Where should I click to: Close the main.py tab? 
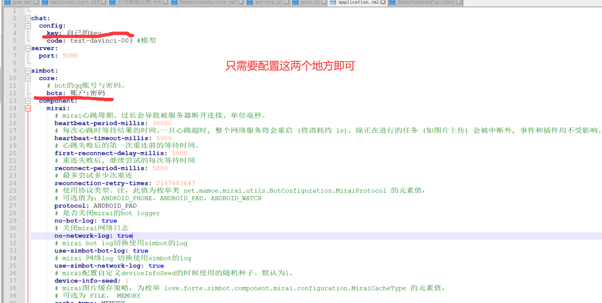point(323,2)
